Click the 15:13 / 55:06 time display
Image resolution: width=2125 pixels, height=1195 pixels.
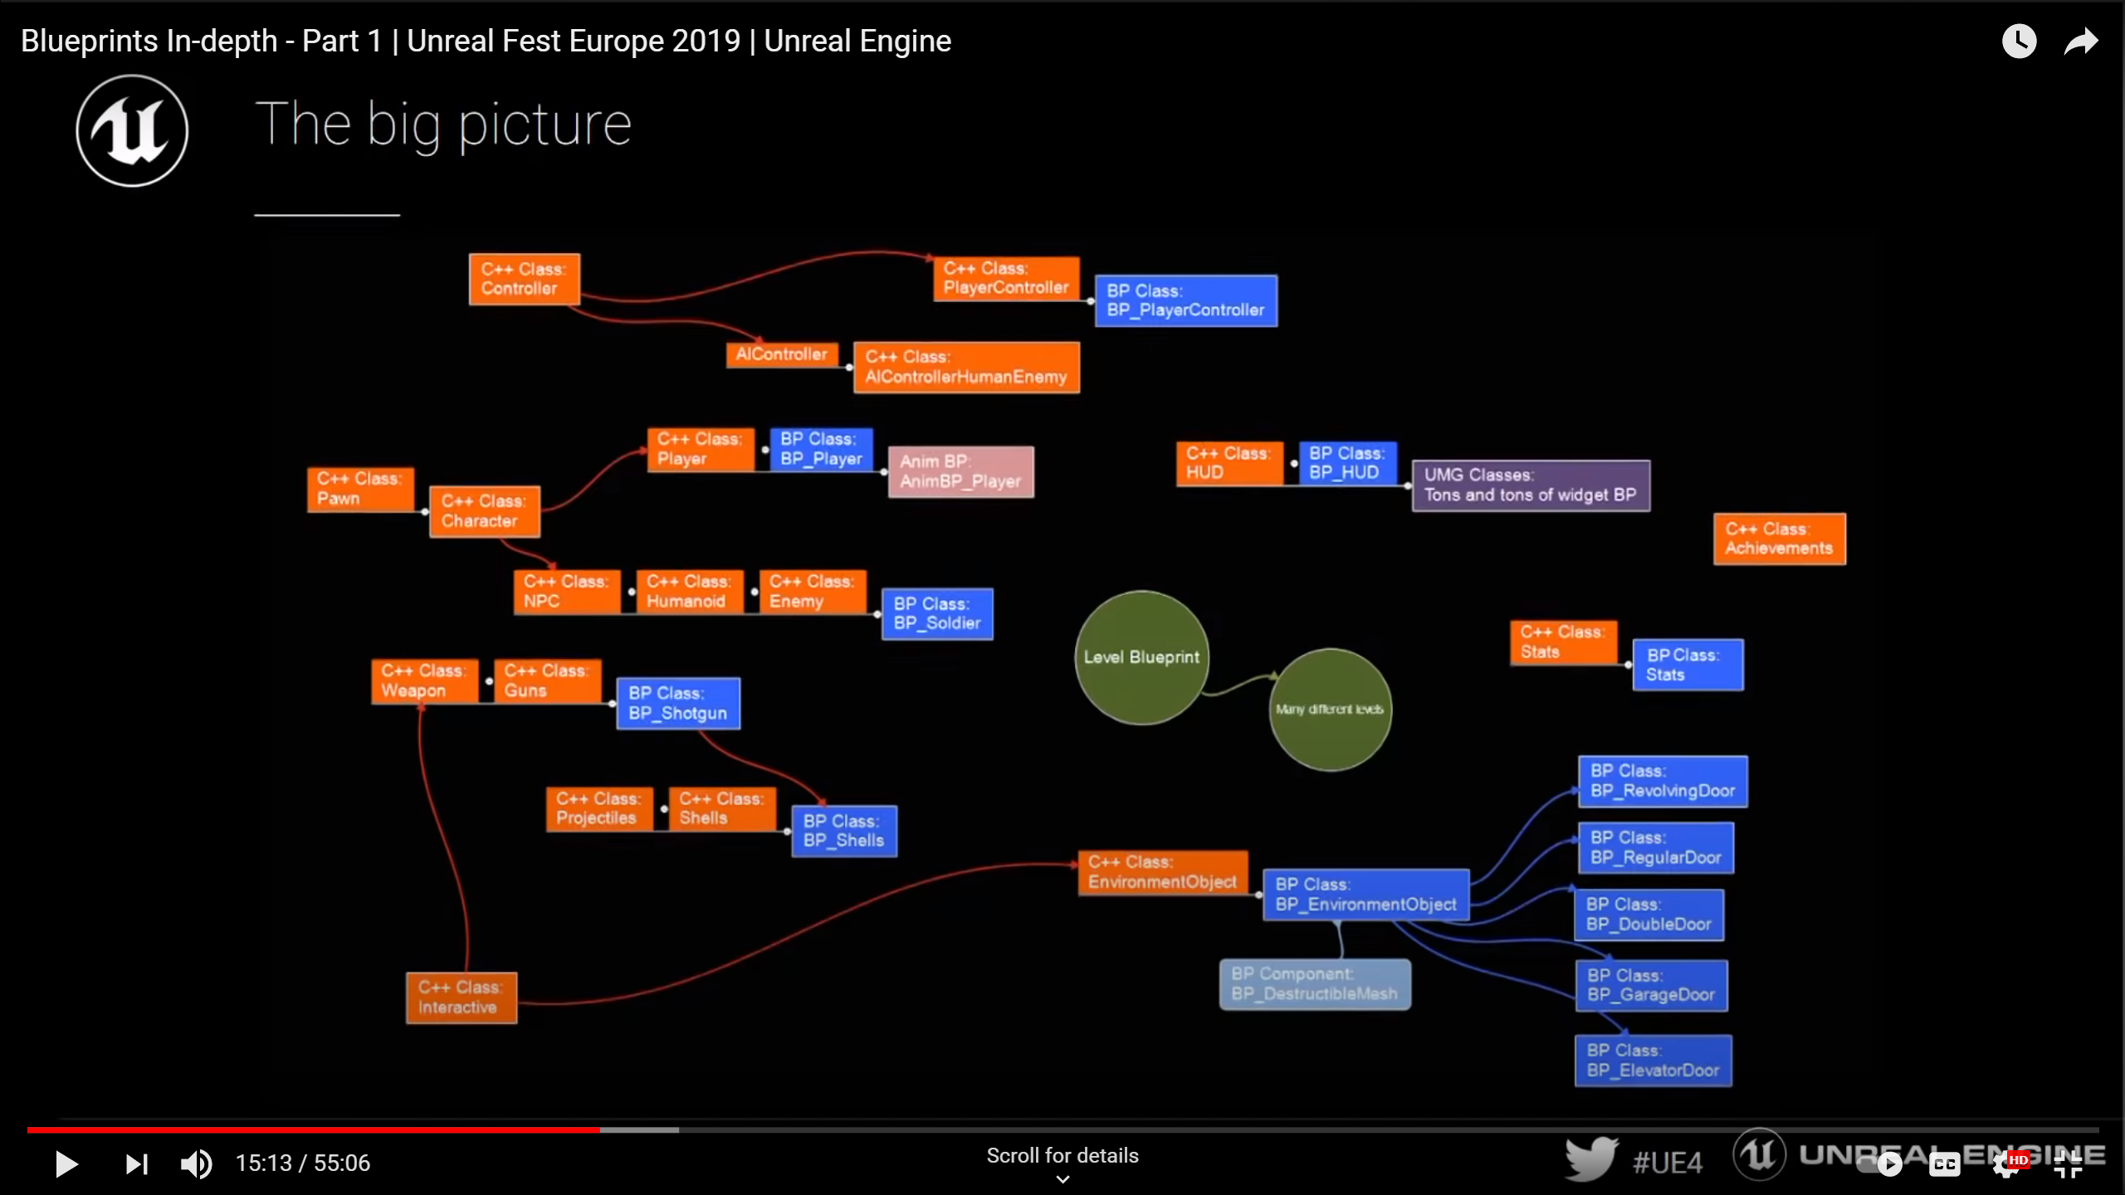[303, 1163]
